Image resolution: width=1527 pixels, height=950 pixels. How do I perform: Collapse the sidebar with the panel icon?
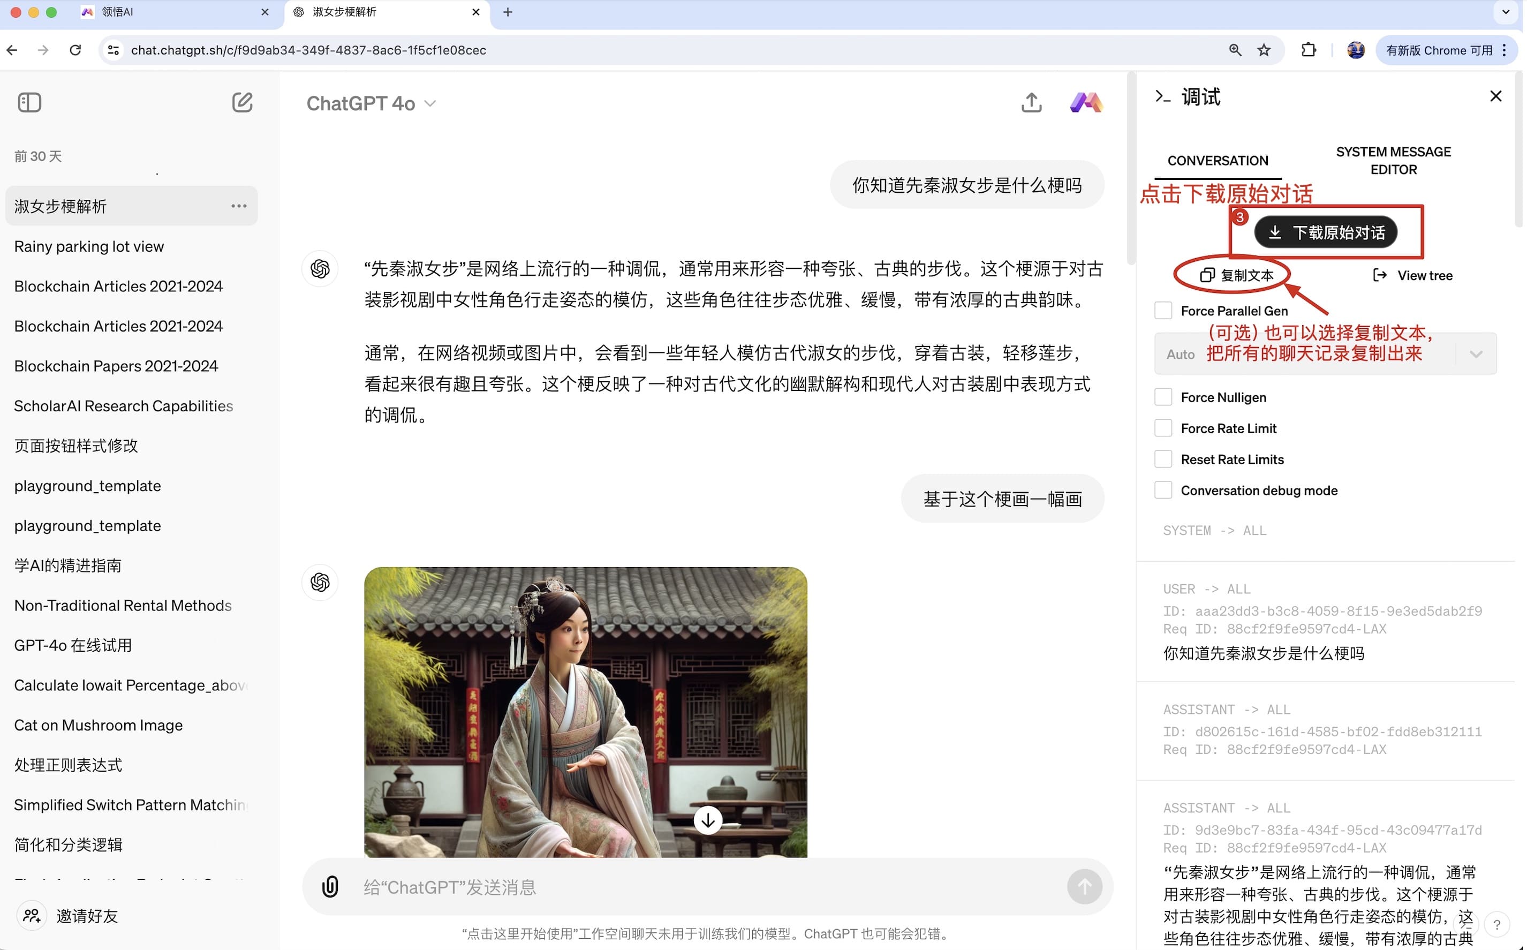[x=29, y=102]
